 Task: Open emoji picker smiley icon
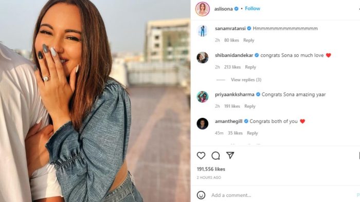pyautogui.click(x=201, y=195)
